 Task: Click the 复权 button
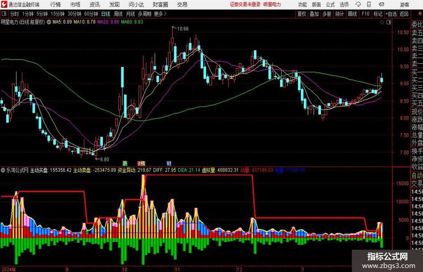(x=302, y=14)
